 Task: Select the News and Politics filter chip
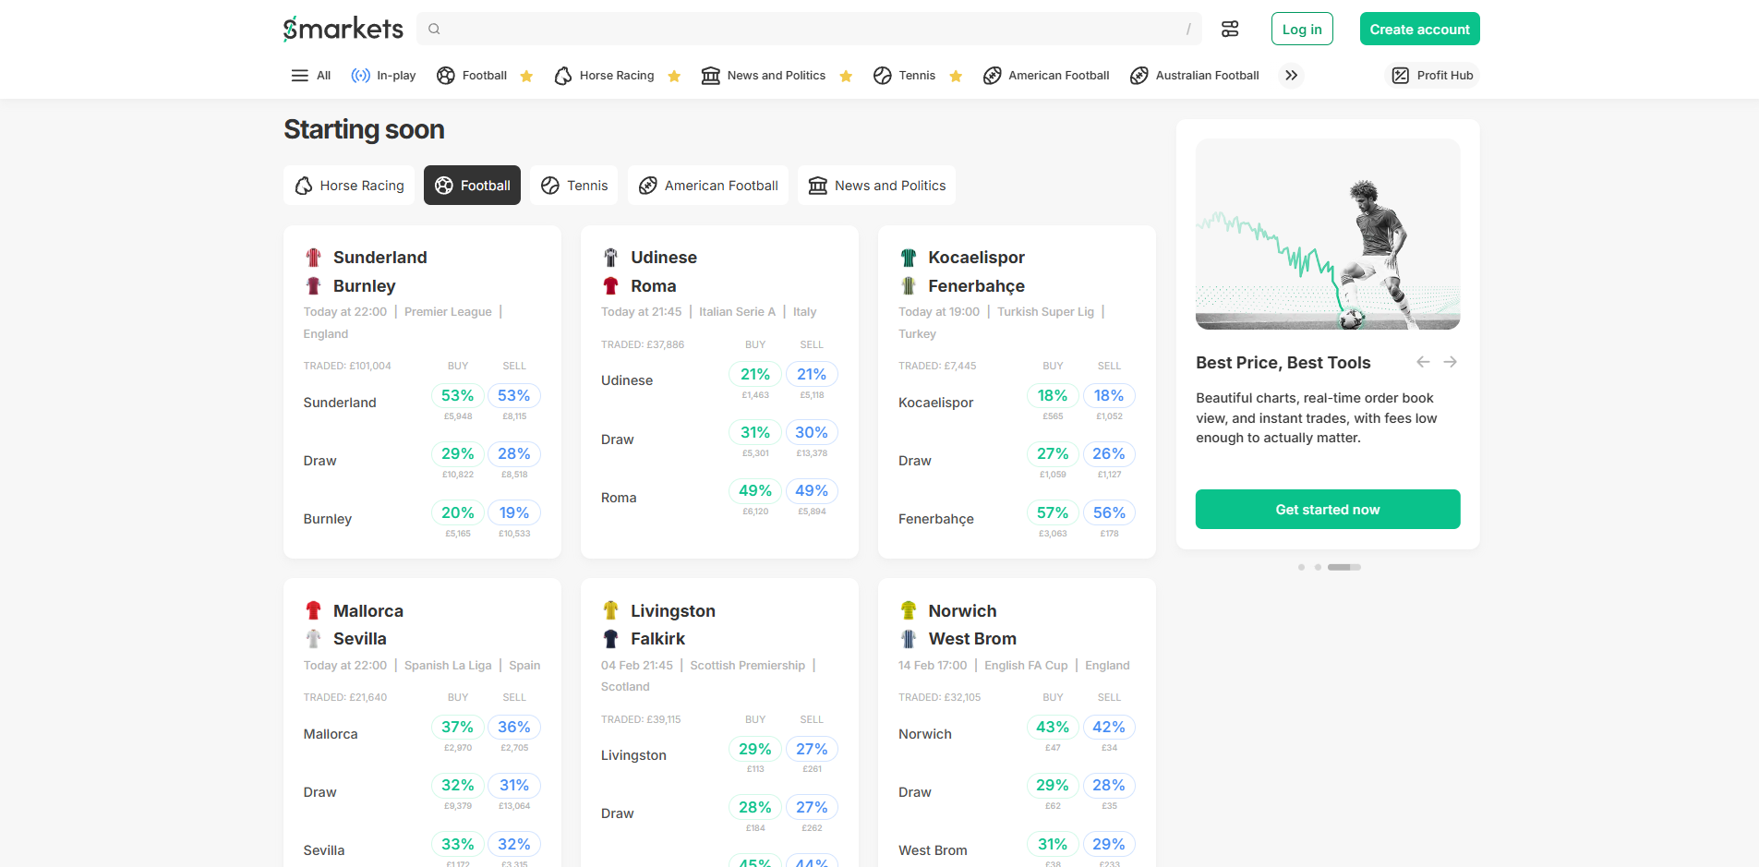(x=876, y=185)
